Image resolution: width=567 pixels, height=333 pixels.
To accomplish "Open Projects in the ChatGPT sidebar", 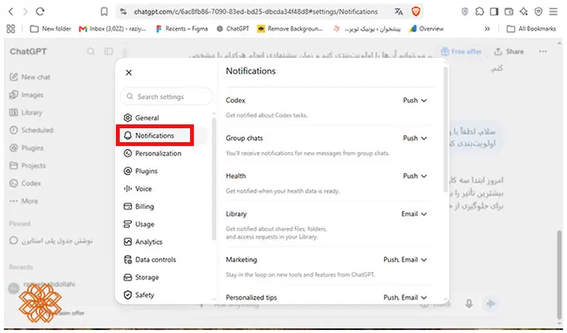I will tap(28, 165).
